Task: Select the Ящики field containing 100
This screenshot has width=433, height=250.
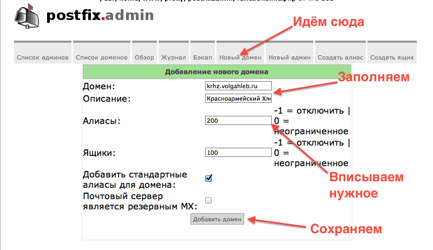Action: pyautogui.click(x=238, y=153)
